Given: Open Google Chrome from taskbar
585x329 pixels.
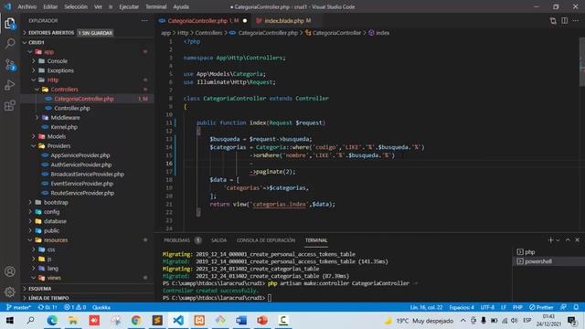Looking at the screenshot, I should [x=136, y=320].
